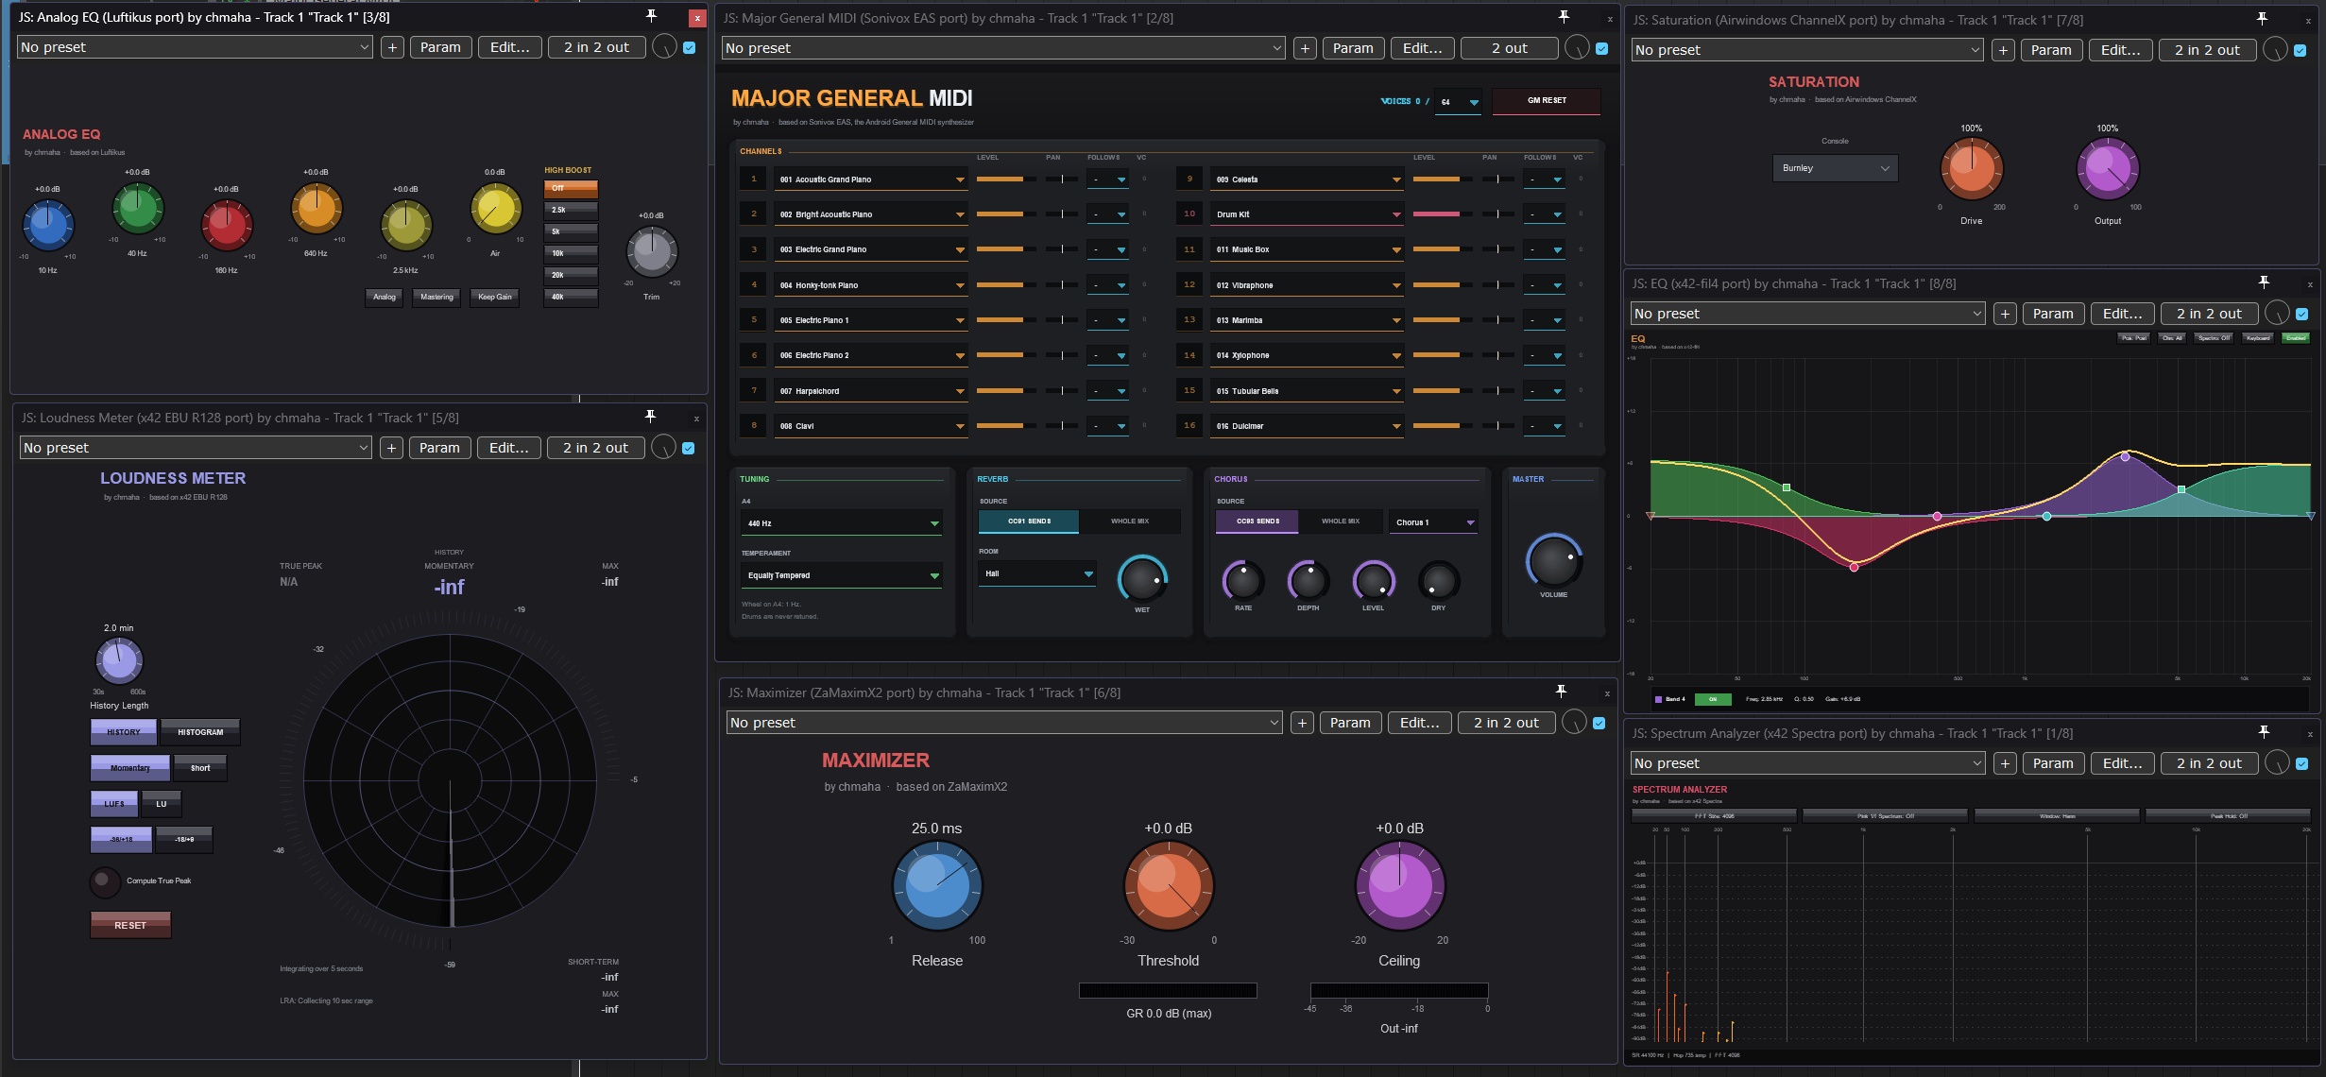Click the Compute True Peak round button

[x=104, y=880]
